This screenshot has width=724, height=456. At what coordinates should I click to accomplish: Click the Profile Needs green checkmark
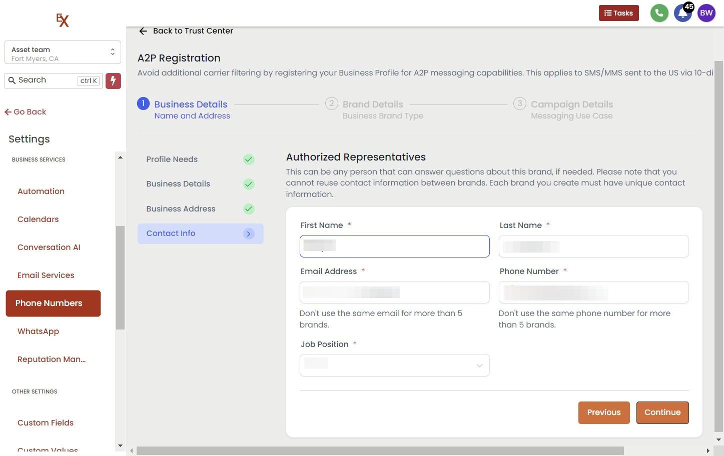pyautogui.click(x=249, y=159)
